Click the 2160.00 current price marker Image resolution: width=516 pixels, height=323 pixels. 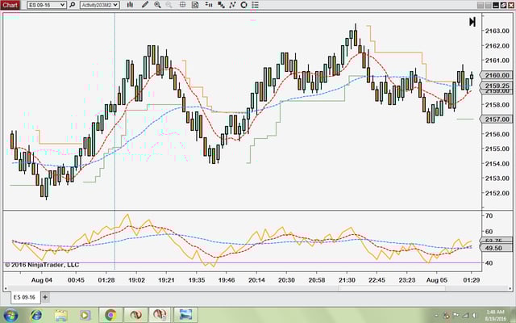(497, 76)
